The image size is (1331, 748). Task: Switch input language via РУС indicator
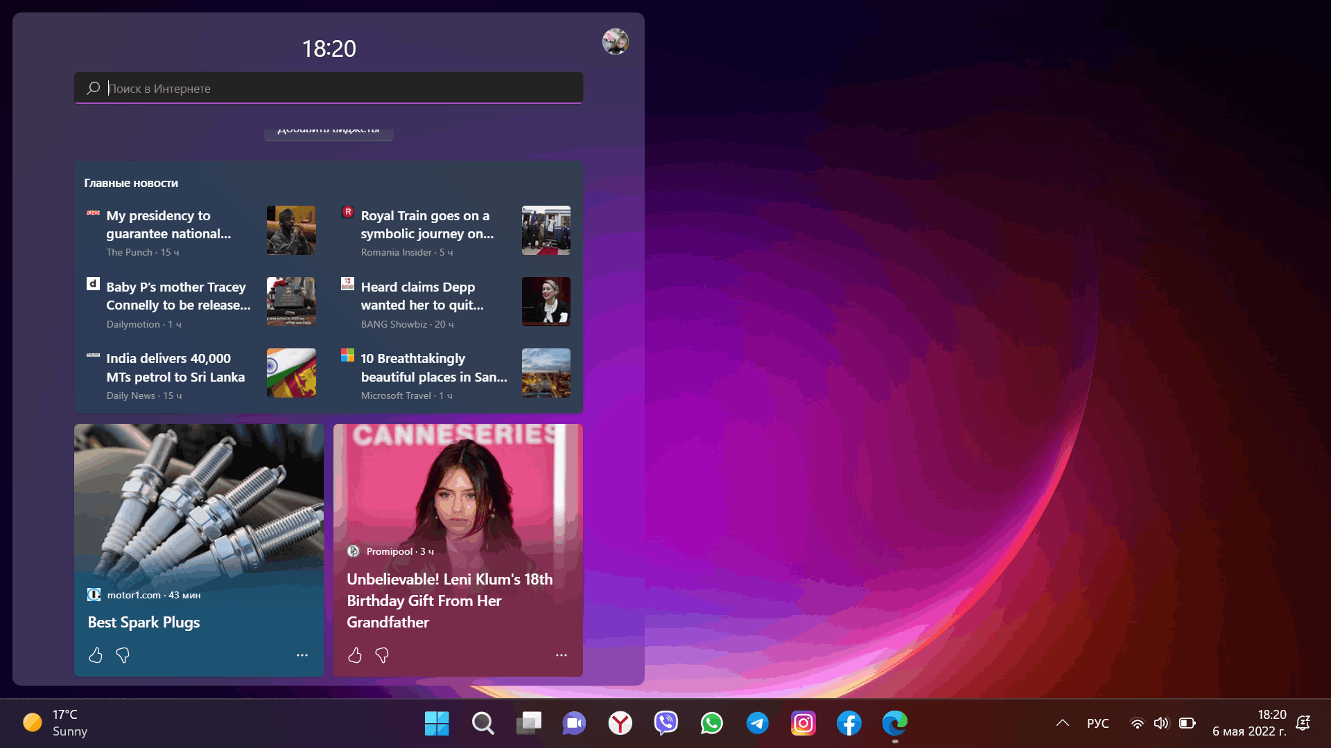click(1097, 723)
